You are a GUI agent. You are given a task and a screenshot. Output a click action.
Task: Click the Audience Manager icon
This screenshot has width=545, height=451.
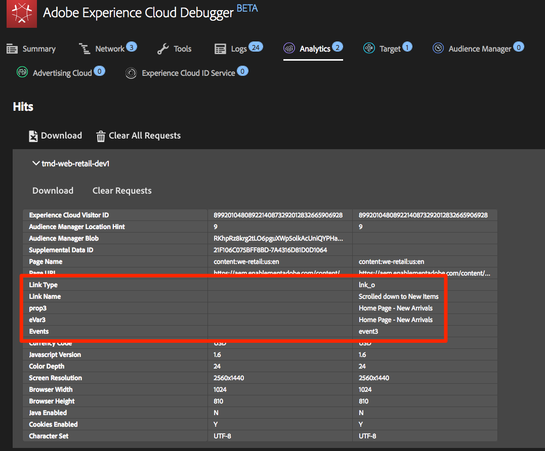(438, 49)
